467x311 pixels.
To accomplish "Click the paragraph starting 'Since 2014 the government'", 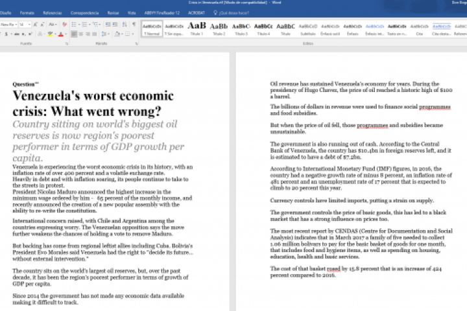I will [x=99, y=299].
